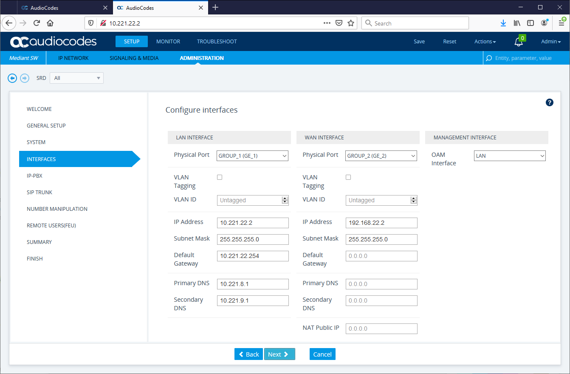Open the Firefox hamburger menu
The image size is (570, 374).
(562, 23)
